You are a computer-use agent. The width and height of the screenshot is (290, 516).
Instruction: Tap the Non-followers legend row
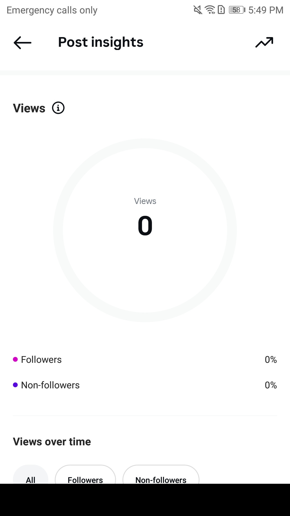tap(145, 385)
